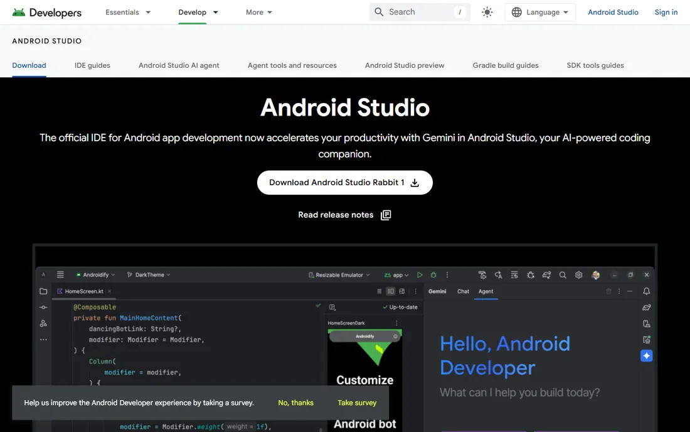The image size is (690, 432).
Task: Click Take survey
Action: click(357, 402)
